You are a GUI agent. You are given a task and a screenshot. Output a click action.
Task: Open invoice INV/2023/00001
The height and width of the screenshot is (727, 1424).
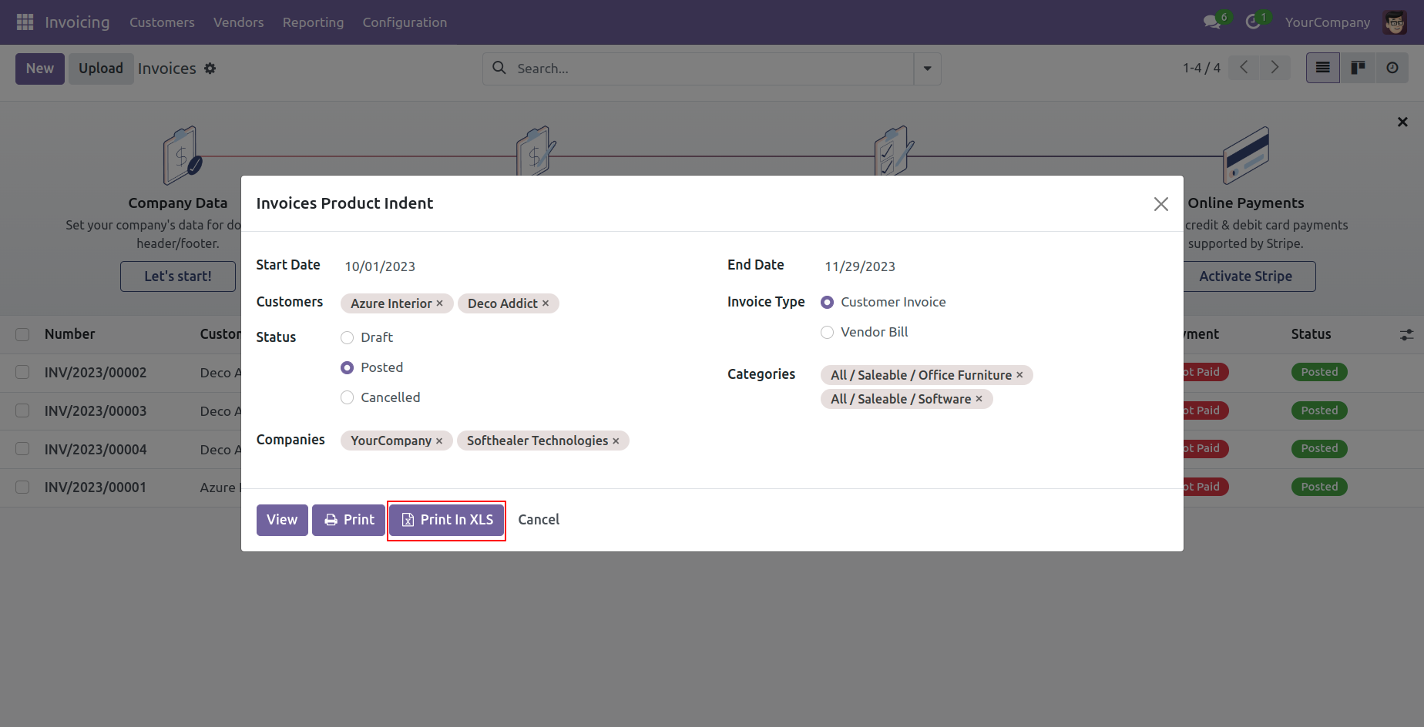[96, 487]
